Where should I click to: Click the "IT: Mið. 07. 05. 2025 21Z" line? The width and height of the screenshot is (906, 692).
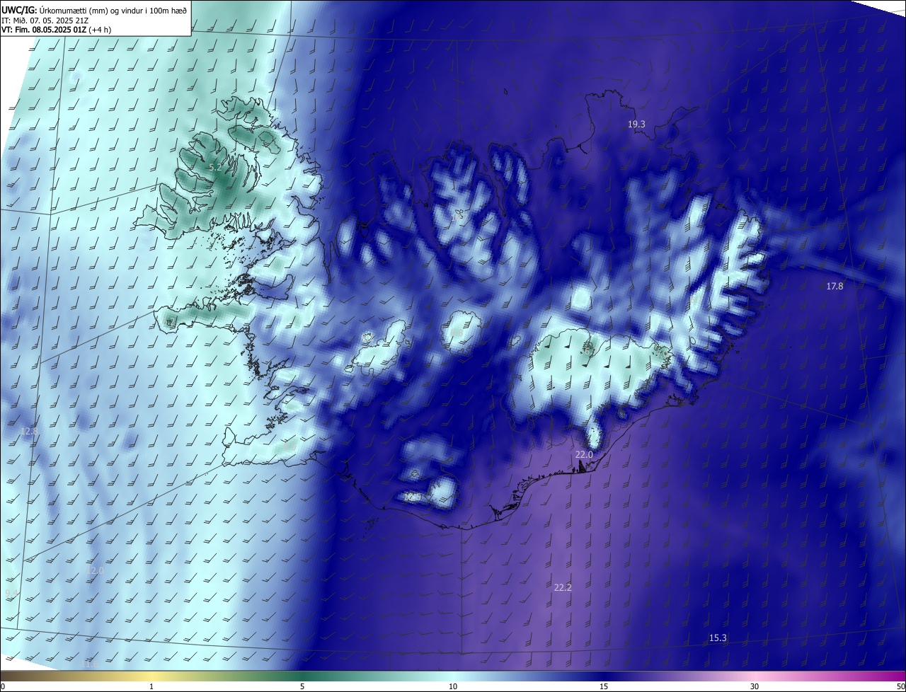tap(45, 20)
